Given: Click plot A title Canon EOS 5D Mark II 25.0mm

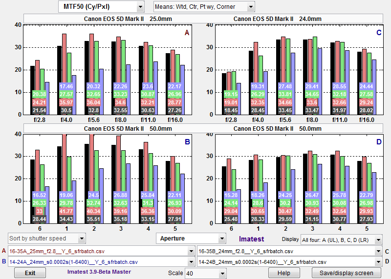Looking at the screenshot, I should click(128, 19).
